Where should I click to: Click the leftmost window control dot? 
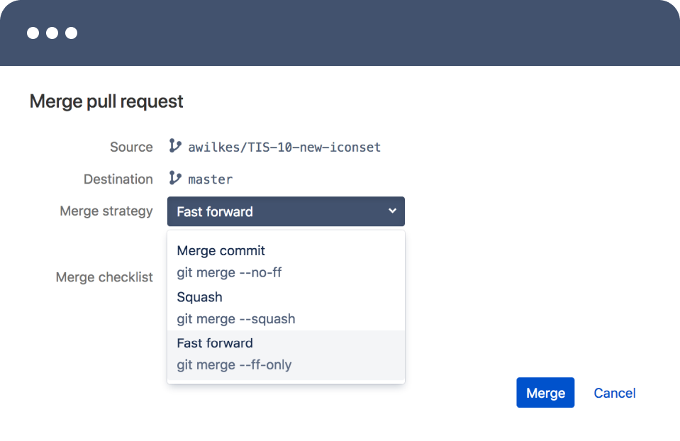33,33
